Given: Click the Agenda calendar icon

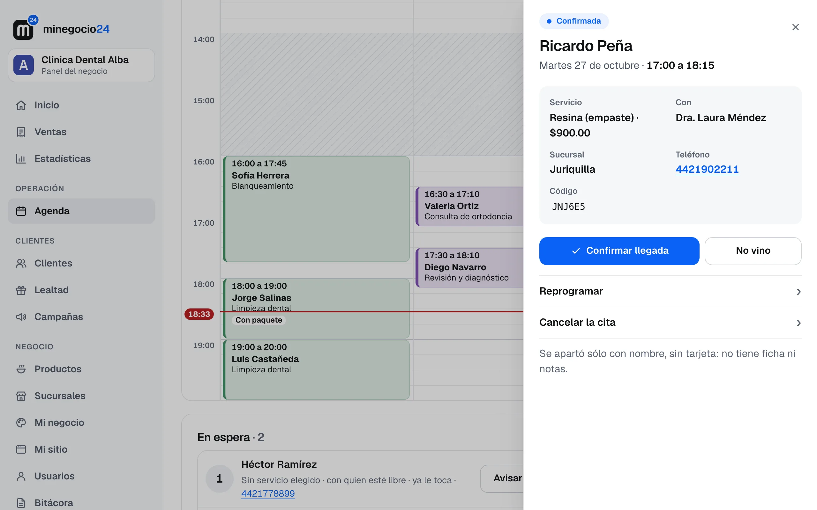Looking at the screenshot, I should [x=21, y=211].
